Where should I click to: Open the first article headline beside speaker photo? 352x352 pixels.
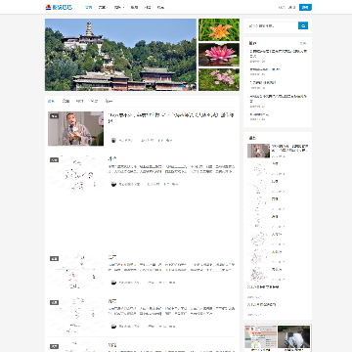coord(171,117)
